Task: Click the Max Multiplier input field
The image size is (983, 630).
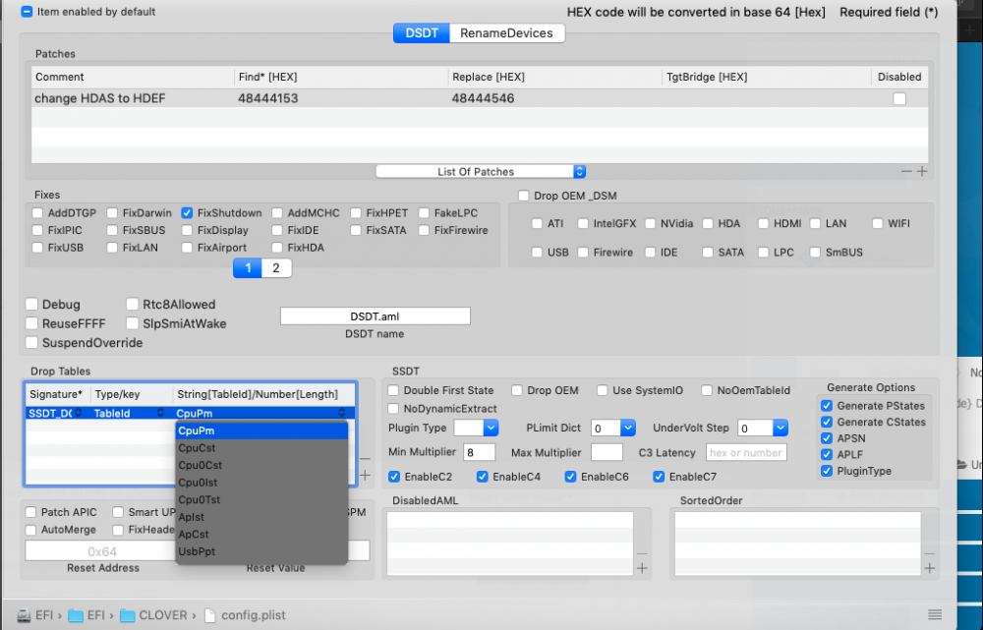Action: tap(607, 452)
